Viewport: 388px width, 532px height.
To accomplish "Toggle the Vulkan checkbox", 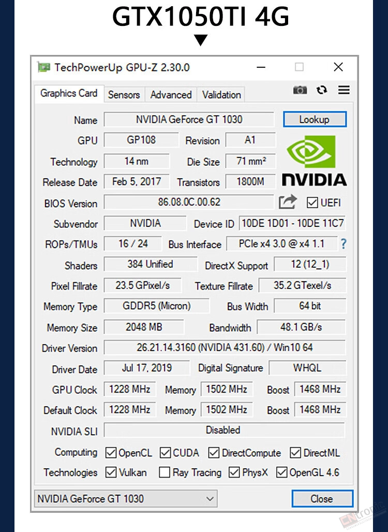I will [111, 472].
